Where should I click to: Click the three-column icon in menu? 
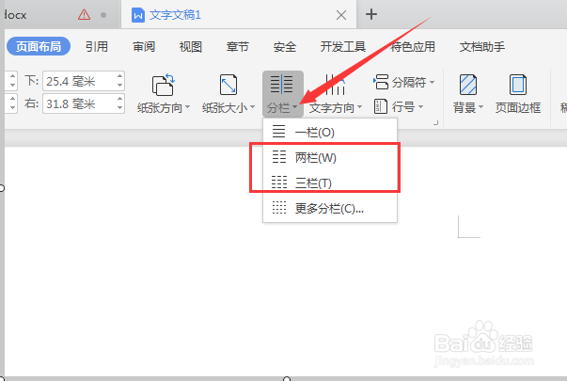279,183
